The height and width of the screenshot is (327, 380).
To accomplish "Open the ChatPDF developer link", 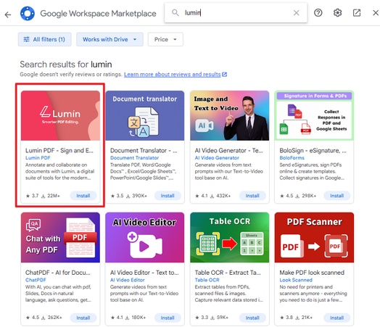I will (x=36, y=280).
